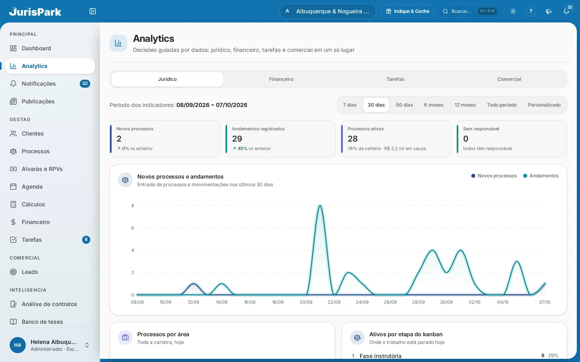Open Albuquerque & Nogueira office selector

(x=328, y=11)
